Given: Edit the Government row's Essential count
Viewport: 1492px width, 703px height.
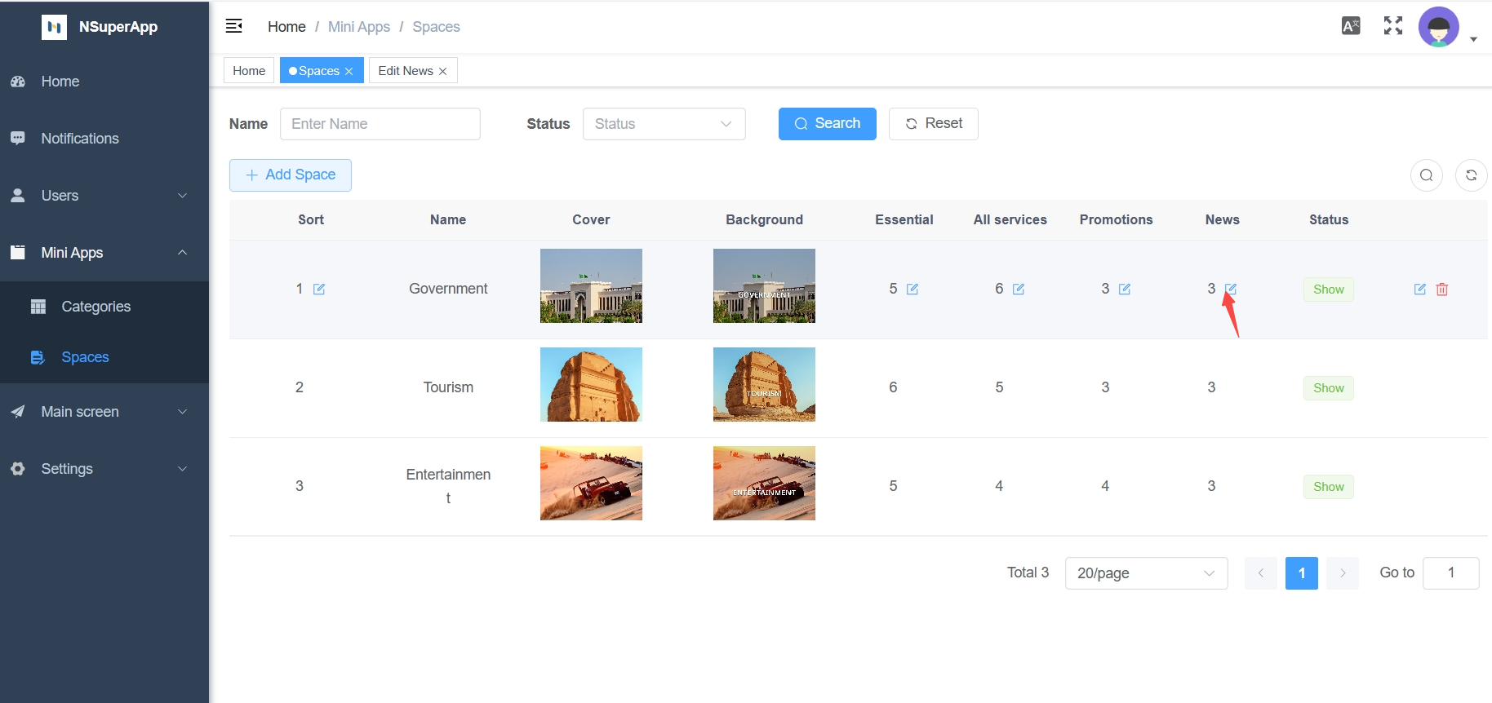Looking at the screenshot, I should [x=913, y=290].
